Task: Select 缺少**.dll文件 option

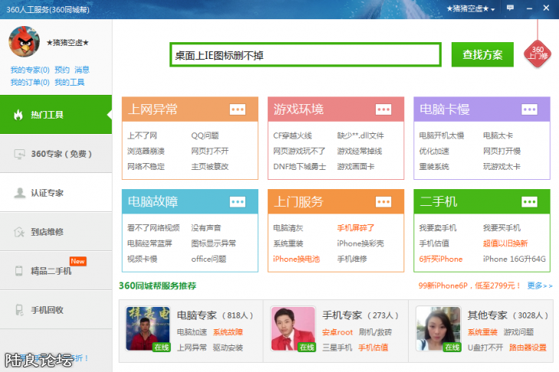Action: 360,135
